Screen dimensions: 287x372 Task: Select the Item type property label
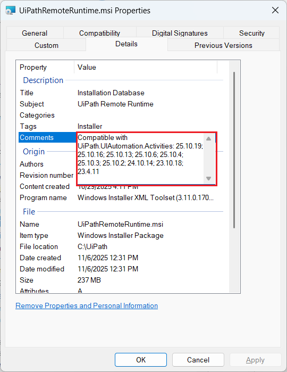[x=34, y=235]
